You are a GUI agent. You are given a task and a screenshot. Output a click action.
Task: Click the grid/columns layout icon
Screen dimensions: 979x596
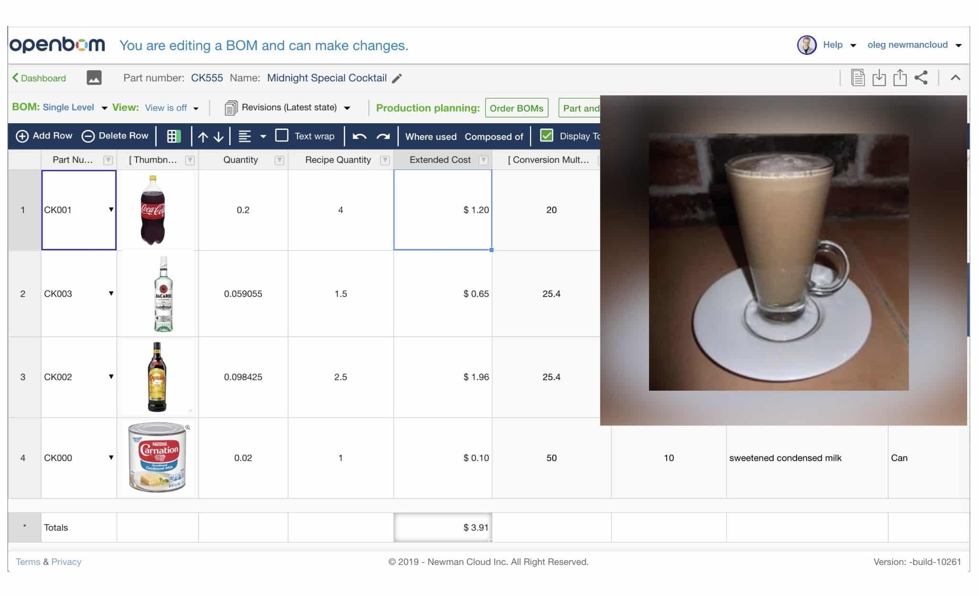click(x=174, y=136)
